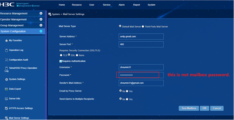Click the System Settings gear icon

tap(6, 79)
